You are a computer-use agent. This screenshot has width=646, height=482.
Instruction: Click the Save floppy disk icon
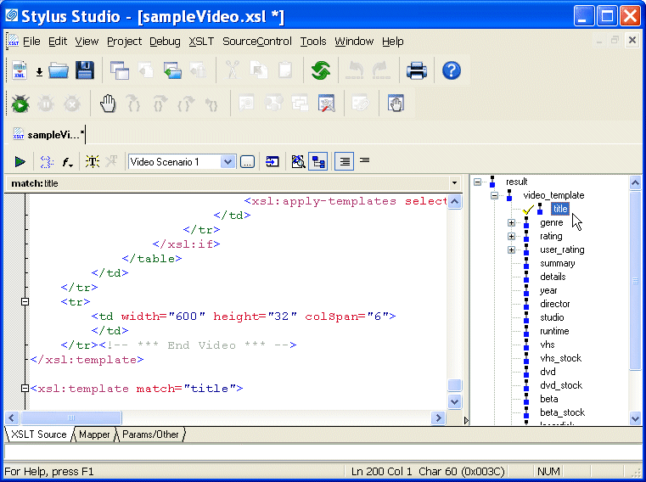click(x=84, y=70)
